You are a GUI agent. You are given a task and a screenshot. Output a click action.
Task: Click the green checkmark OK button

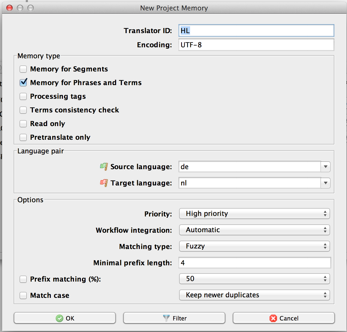tap(65, 318)
